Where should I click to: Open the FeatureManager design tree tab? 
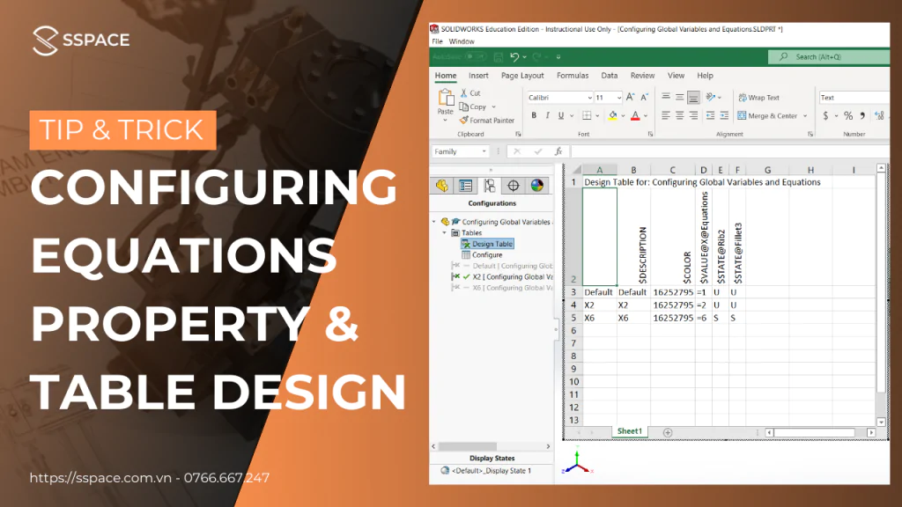[x=442, y=186]
